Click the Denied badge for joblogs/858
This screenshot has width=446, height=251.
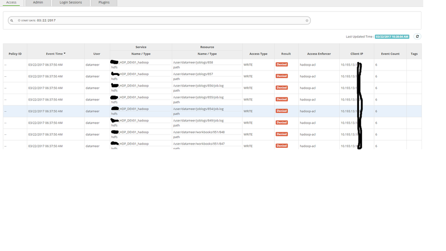pyautogui.click(x=282, y=64)
